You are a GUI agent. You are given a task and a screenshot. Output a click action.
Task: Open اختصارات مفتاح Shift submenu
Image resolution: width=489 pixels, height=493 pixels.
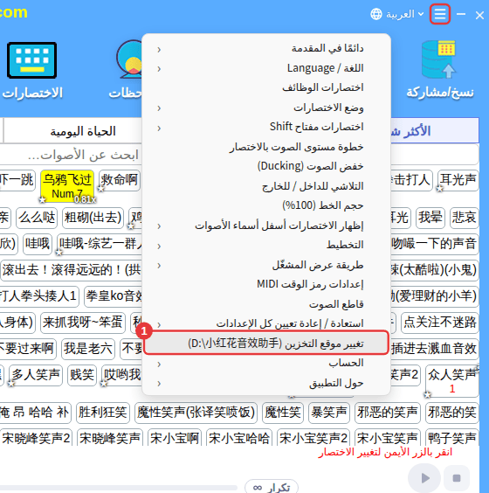click(266, 127)
